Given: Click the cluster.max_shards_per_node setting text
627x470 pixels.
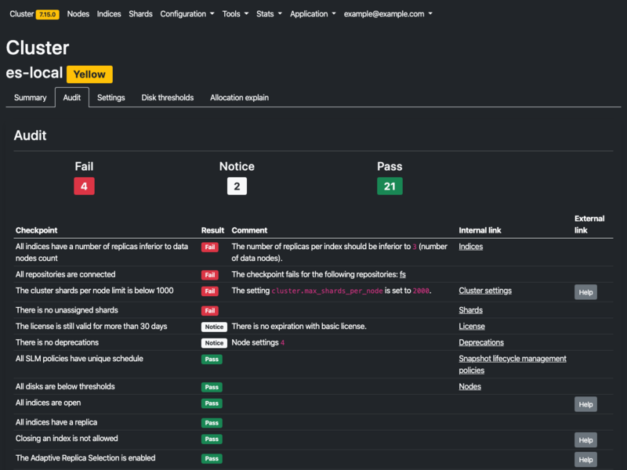Looking at the screenshot, I should click(x=327, y=291).
